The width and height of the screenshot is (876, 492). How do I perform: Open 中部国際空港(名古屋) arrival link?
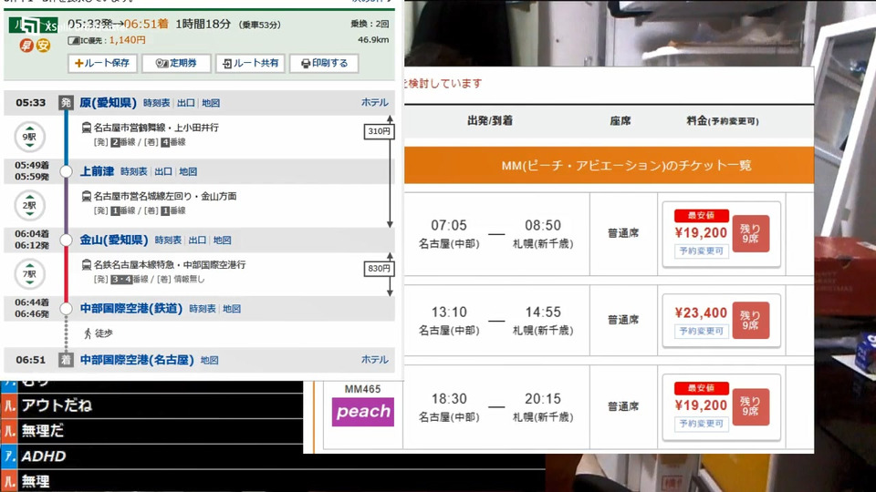tap(137, 360)
